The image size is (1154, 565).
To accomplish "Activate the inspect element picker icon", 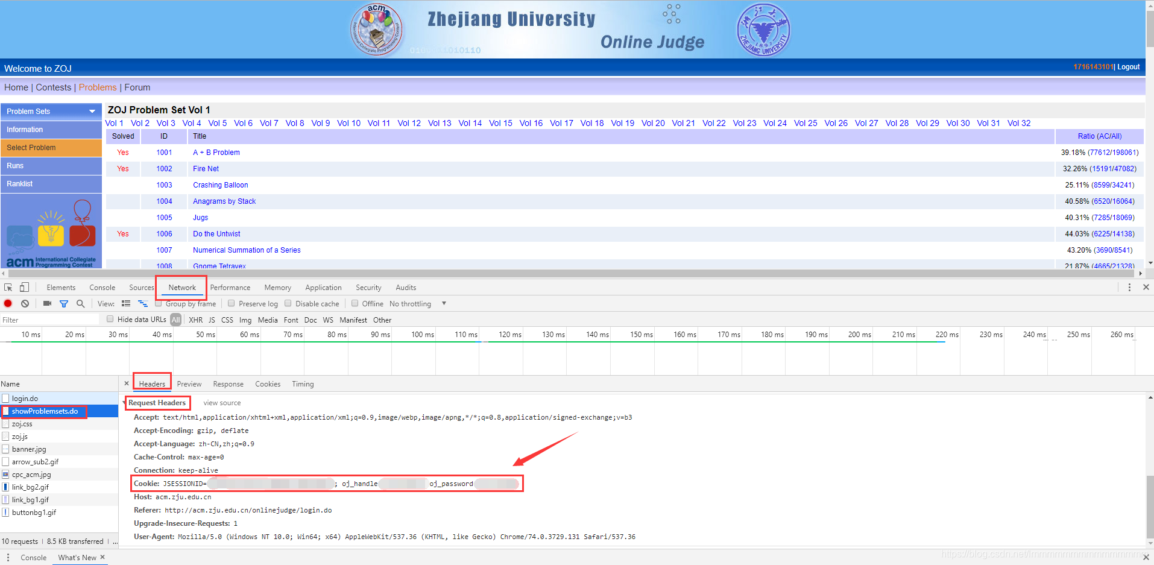I will tap(8, 288).
